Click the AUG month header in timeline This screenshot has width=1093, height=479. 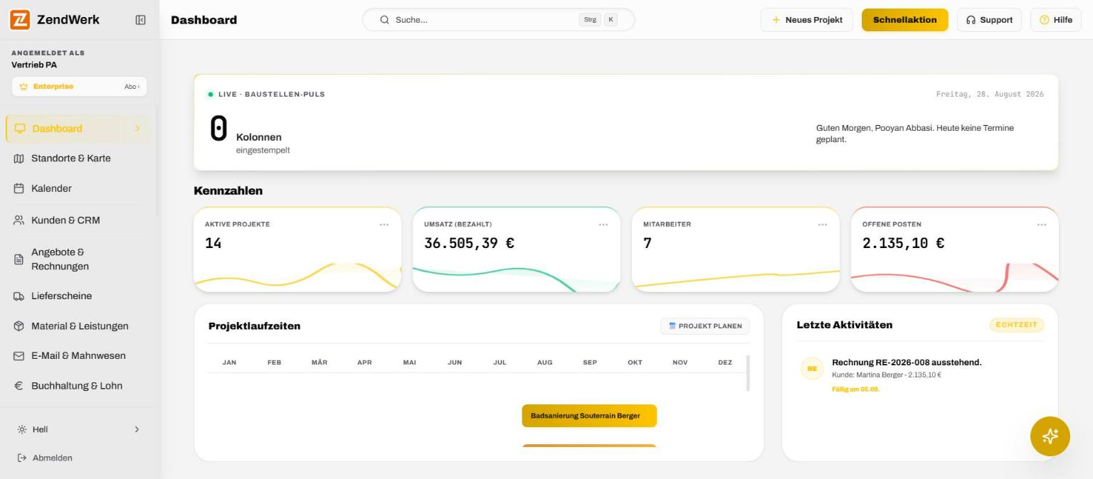pyautogui.click(x=545, y=362)
